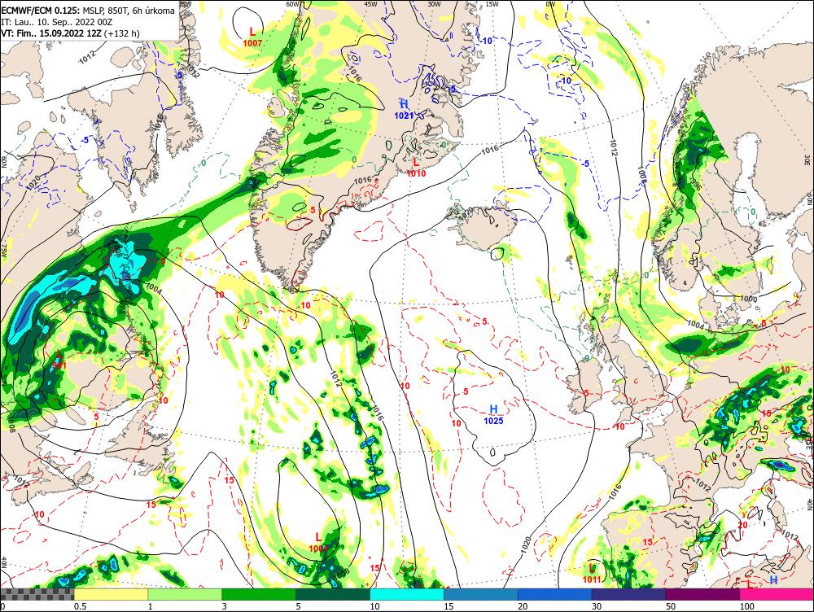The height and width of the screenshot is (612, 814).
Task: Click the 'L 1010' low pressure label
Action: 416,168
